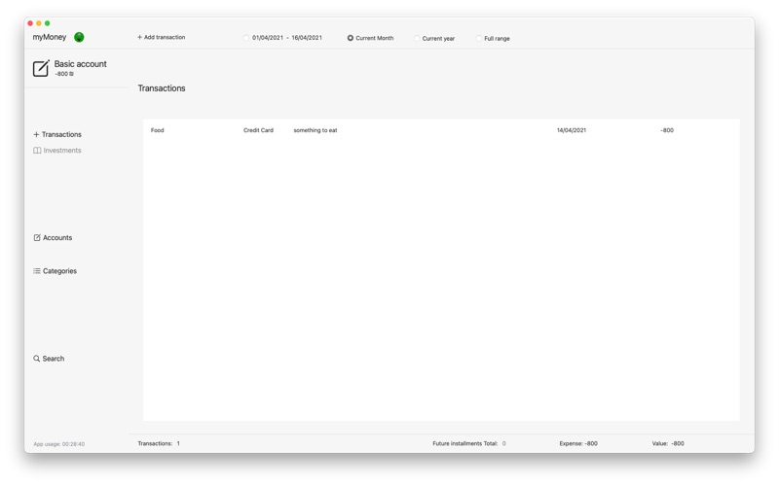The height and width of the screenshot is (486, 779).
Task: Click the transaction date 14/04/2021
Action: coord(572,130)
